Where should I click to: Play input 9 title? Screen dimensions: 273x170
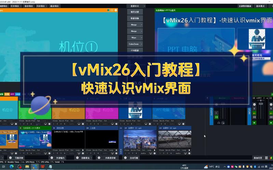click(83, 150)
